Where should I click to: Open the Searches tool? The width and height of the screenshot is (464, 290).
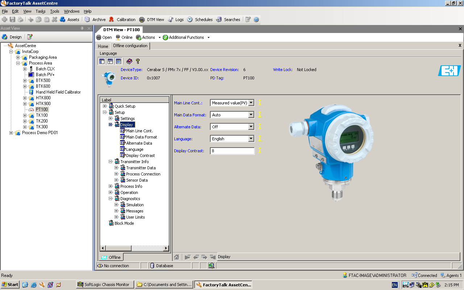tap(228, 20)
